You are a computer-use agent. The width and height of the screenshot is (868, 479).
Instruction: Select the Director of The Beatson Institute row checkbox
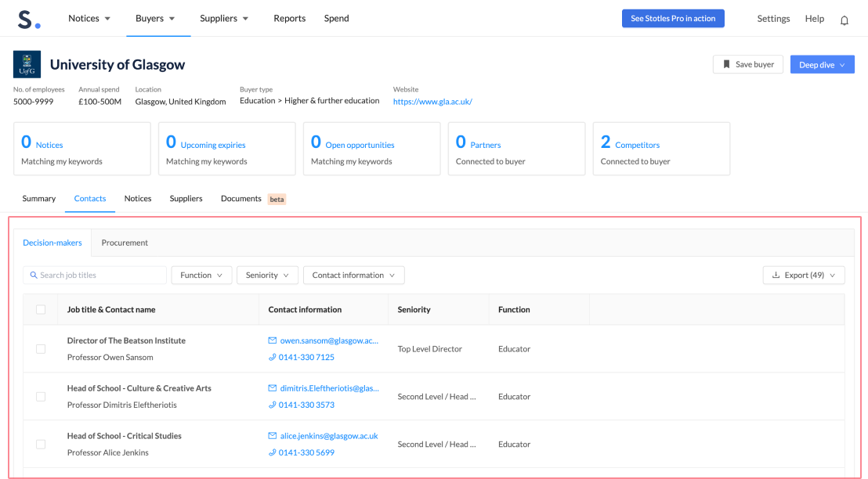(41, 349)
